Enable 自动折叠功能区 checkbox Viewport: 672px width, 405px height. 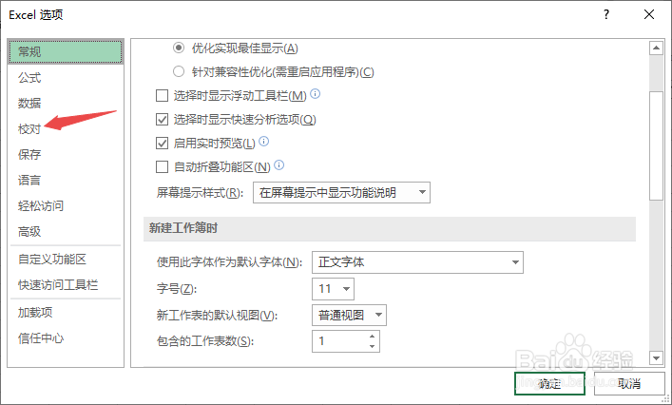coord(162,167)
